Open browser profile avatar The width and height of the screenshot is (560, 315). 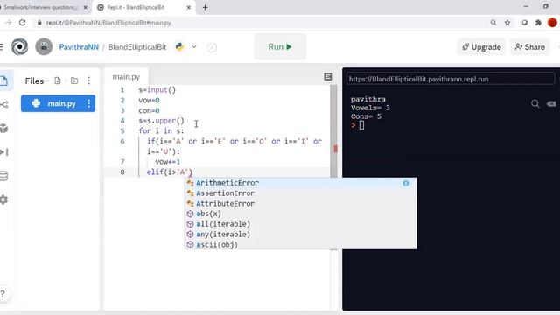(x=552, y=23)
